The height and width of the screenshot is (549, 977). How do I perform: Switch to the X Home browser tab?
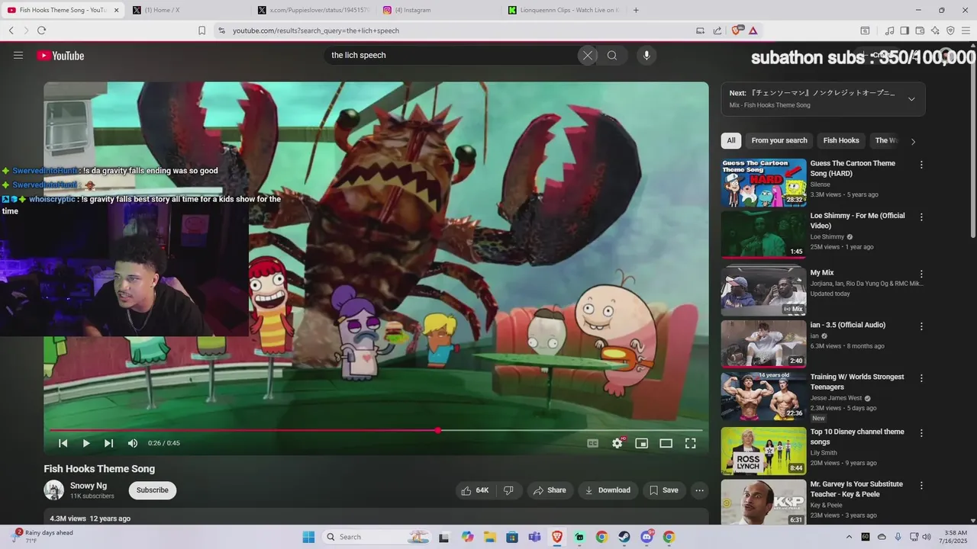click(x=187, y=10)
